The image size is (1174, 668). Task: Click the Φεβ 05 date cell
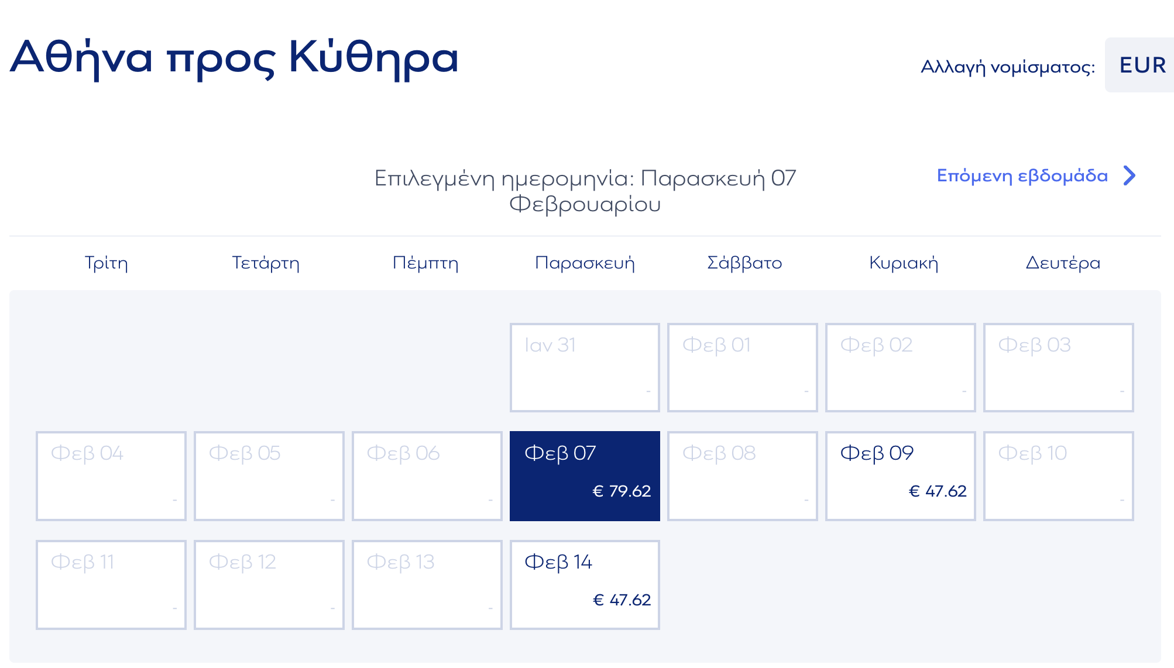point(269,476)
